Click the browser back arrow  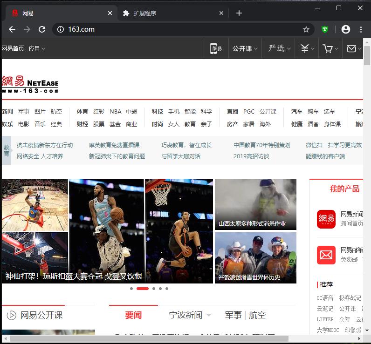[12, 29]
